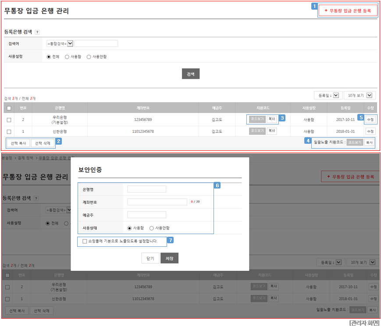Image resolution: width=381 pixels, height=327 pixels.
Task: Select 사용안함 for 사용상태 in the 보안인증 dialog
Action: click(x=152, y=228)
